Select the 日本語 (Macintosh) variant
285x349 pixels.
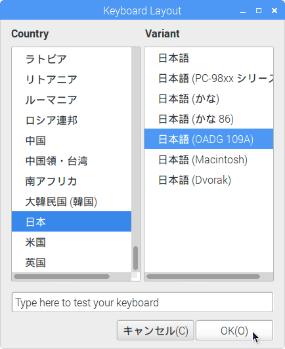click(x=209, y=159)
